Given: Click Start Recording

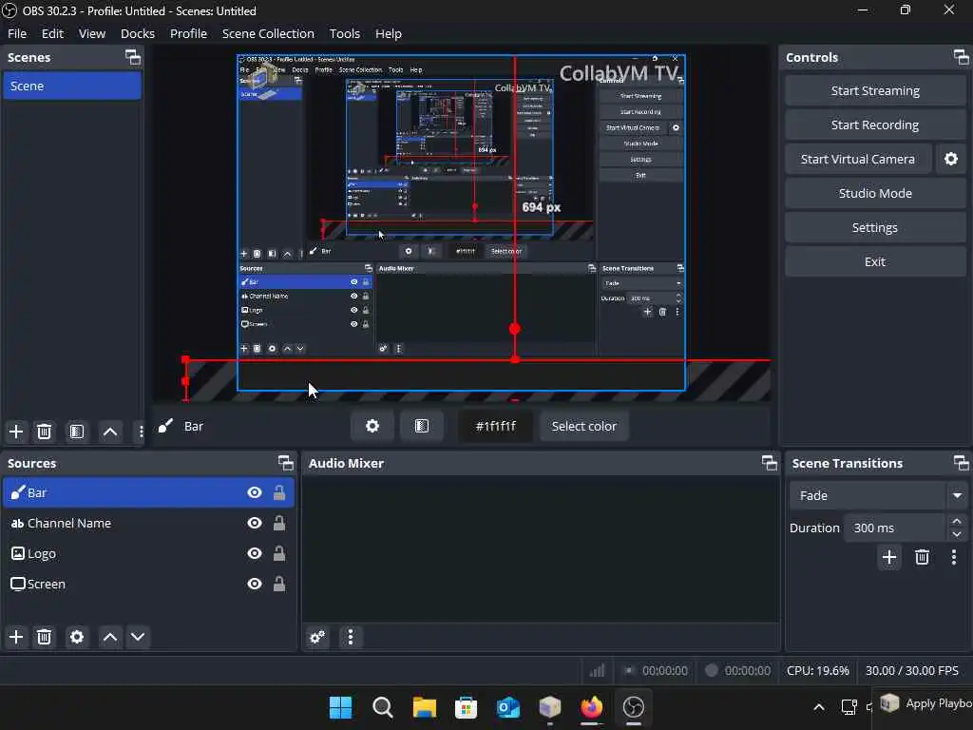Looking at the screenshot, I should 875,125.
